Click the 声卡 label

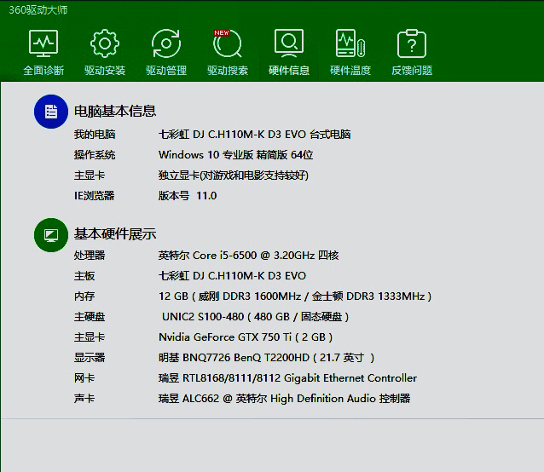click(84, 399)
